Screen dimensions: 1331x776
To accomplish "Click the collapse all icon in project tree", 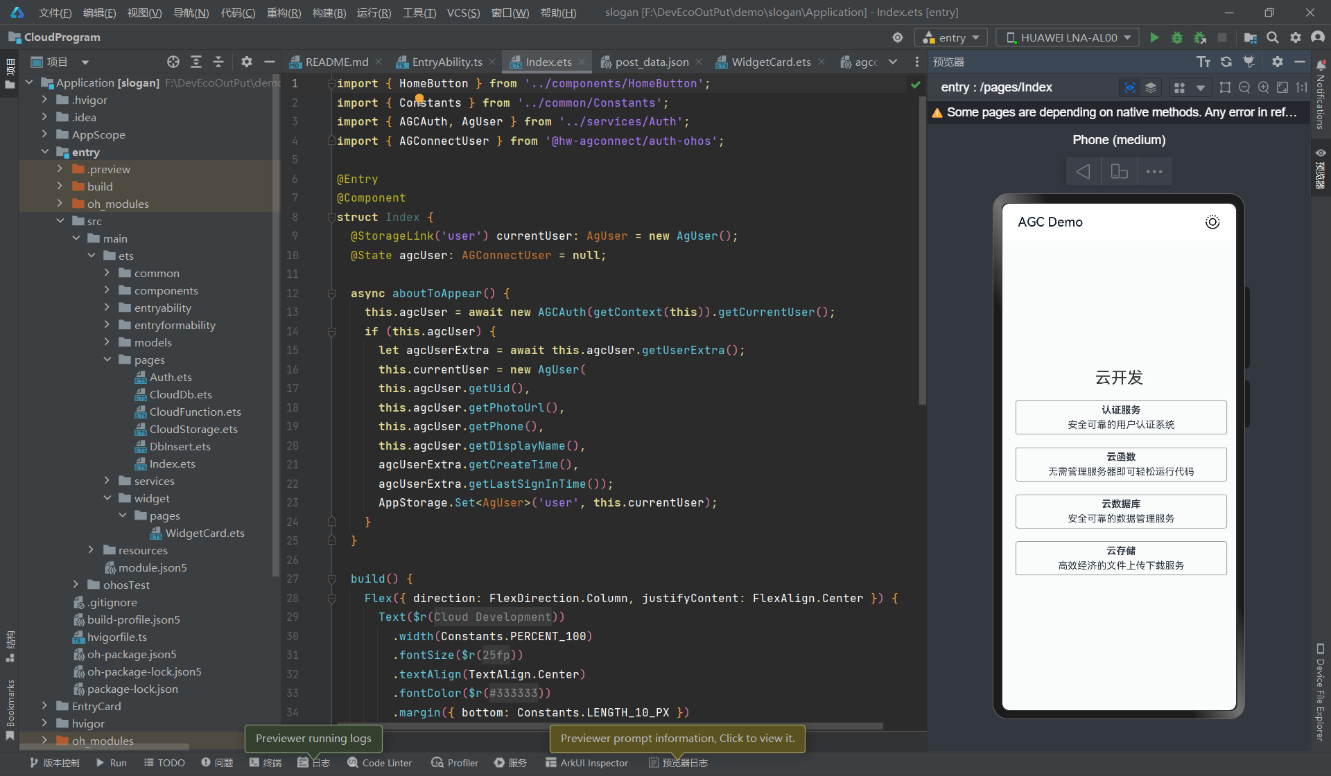I will coord(218,62).
